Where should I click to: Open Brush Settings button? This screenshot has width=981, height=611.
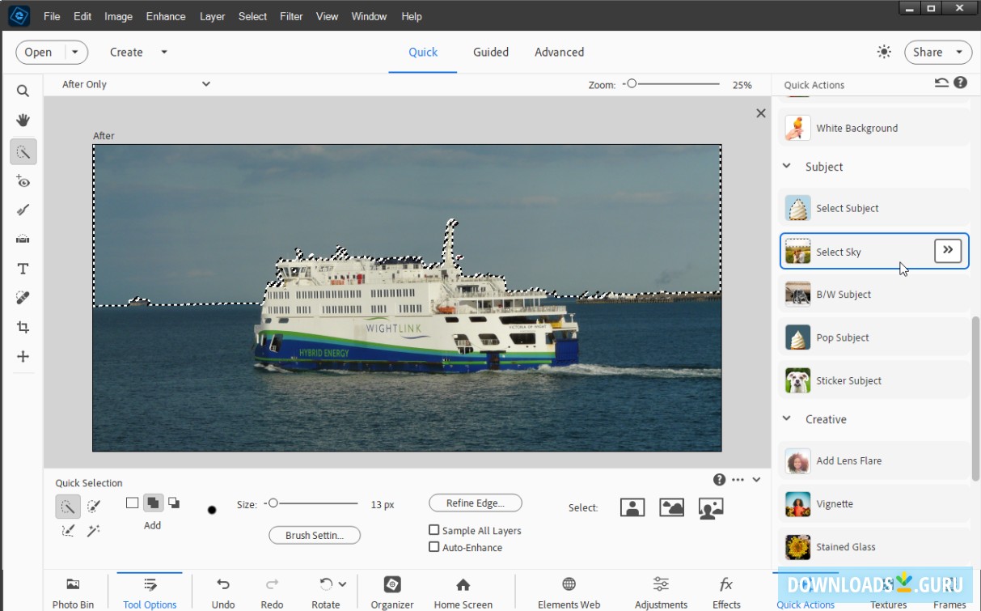(315, 535)
